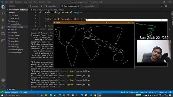Viewport: 173px width, 97px height.
Task: Close the find_contours.py tab
Action: pyautogui.click(x=78, y=6)
